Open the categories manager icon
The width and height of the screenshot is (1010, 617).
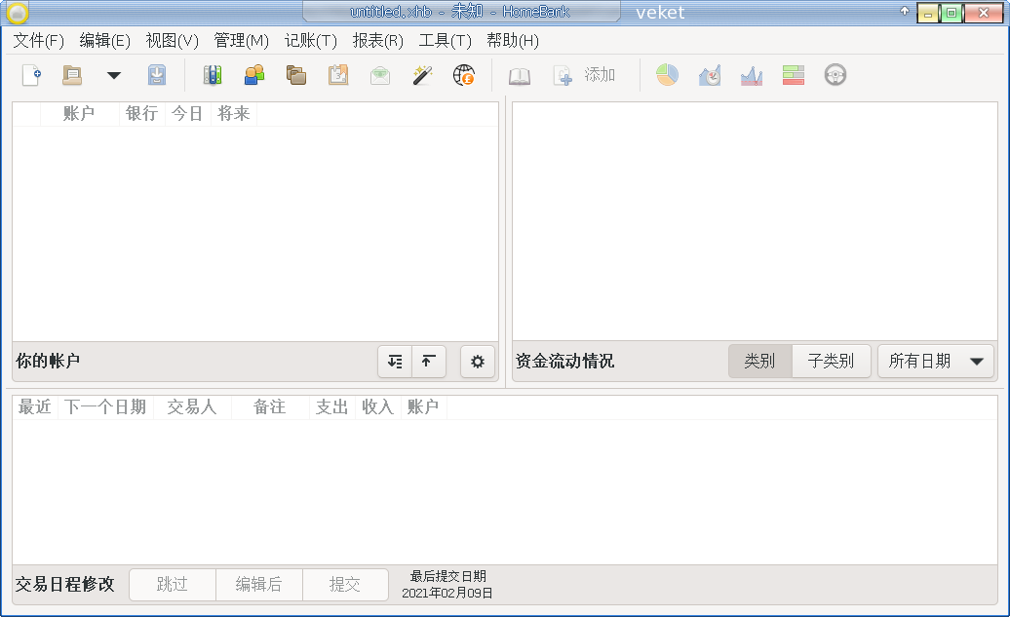click(x=296, y=75)
